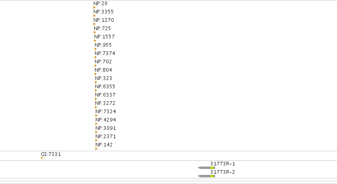Click the orange marker under NP:725
Viewport: 337px width, 184px height.
click(x=95, y=32)
